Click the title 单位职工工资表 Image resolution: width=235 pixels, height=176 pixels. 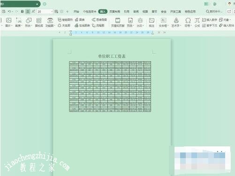click(112, 56)
